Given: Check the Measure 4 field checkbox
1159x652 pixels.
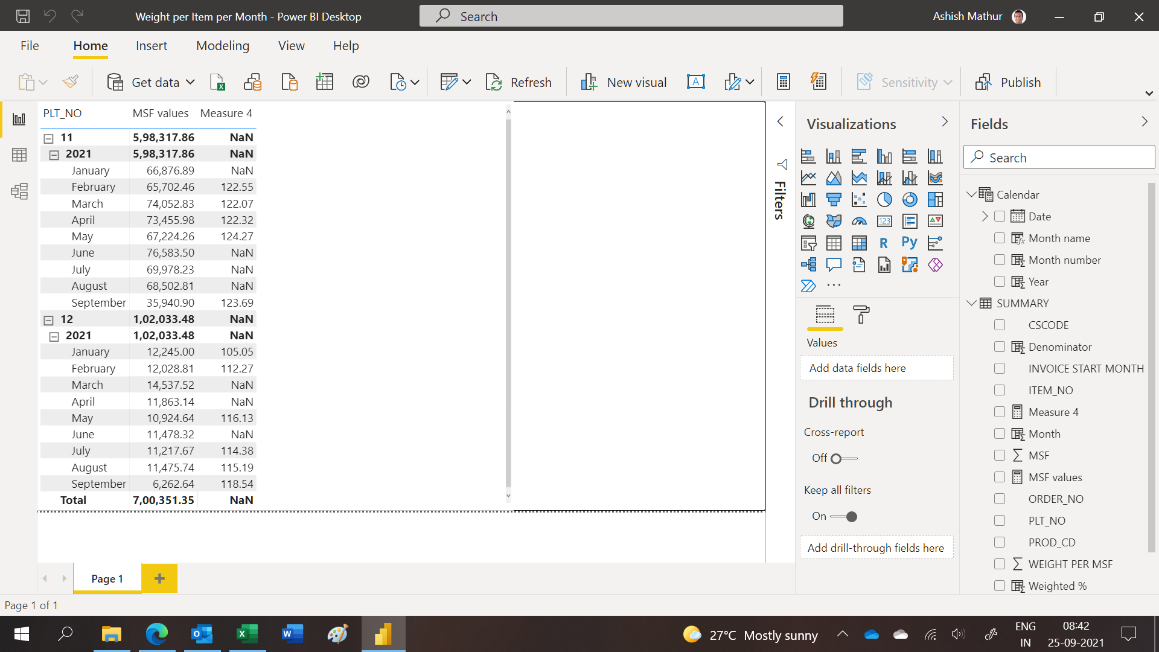Looking at the screenshot, I should click(x=1000, y=412).
